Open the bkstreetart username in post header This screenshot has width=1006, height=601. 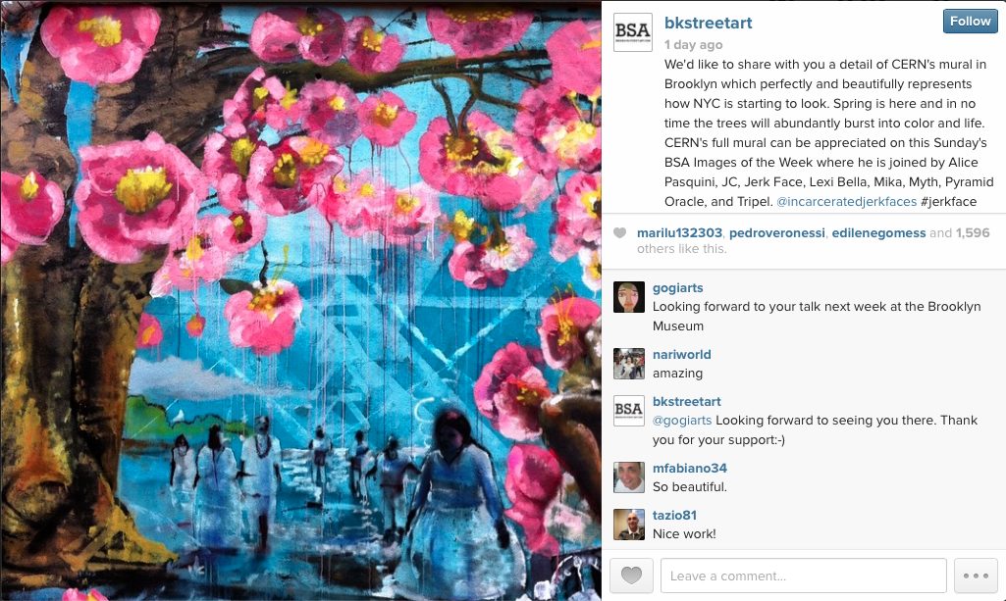709,24
